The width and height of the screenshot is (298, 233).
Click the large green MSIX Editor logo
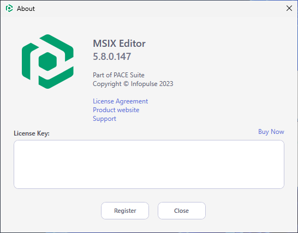(x=47, y=62)
